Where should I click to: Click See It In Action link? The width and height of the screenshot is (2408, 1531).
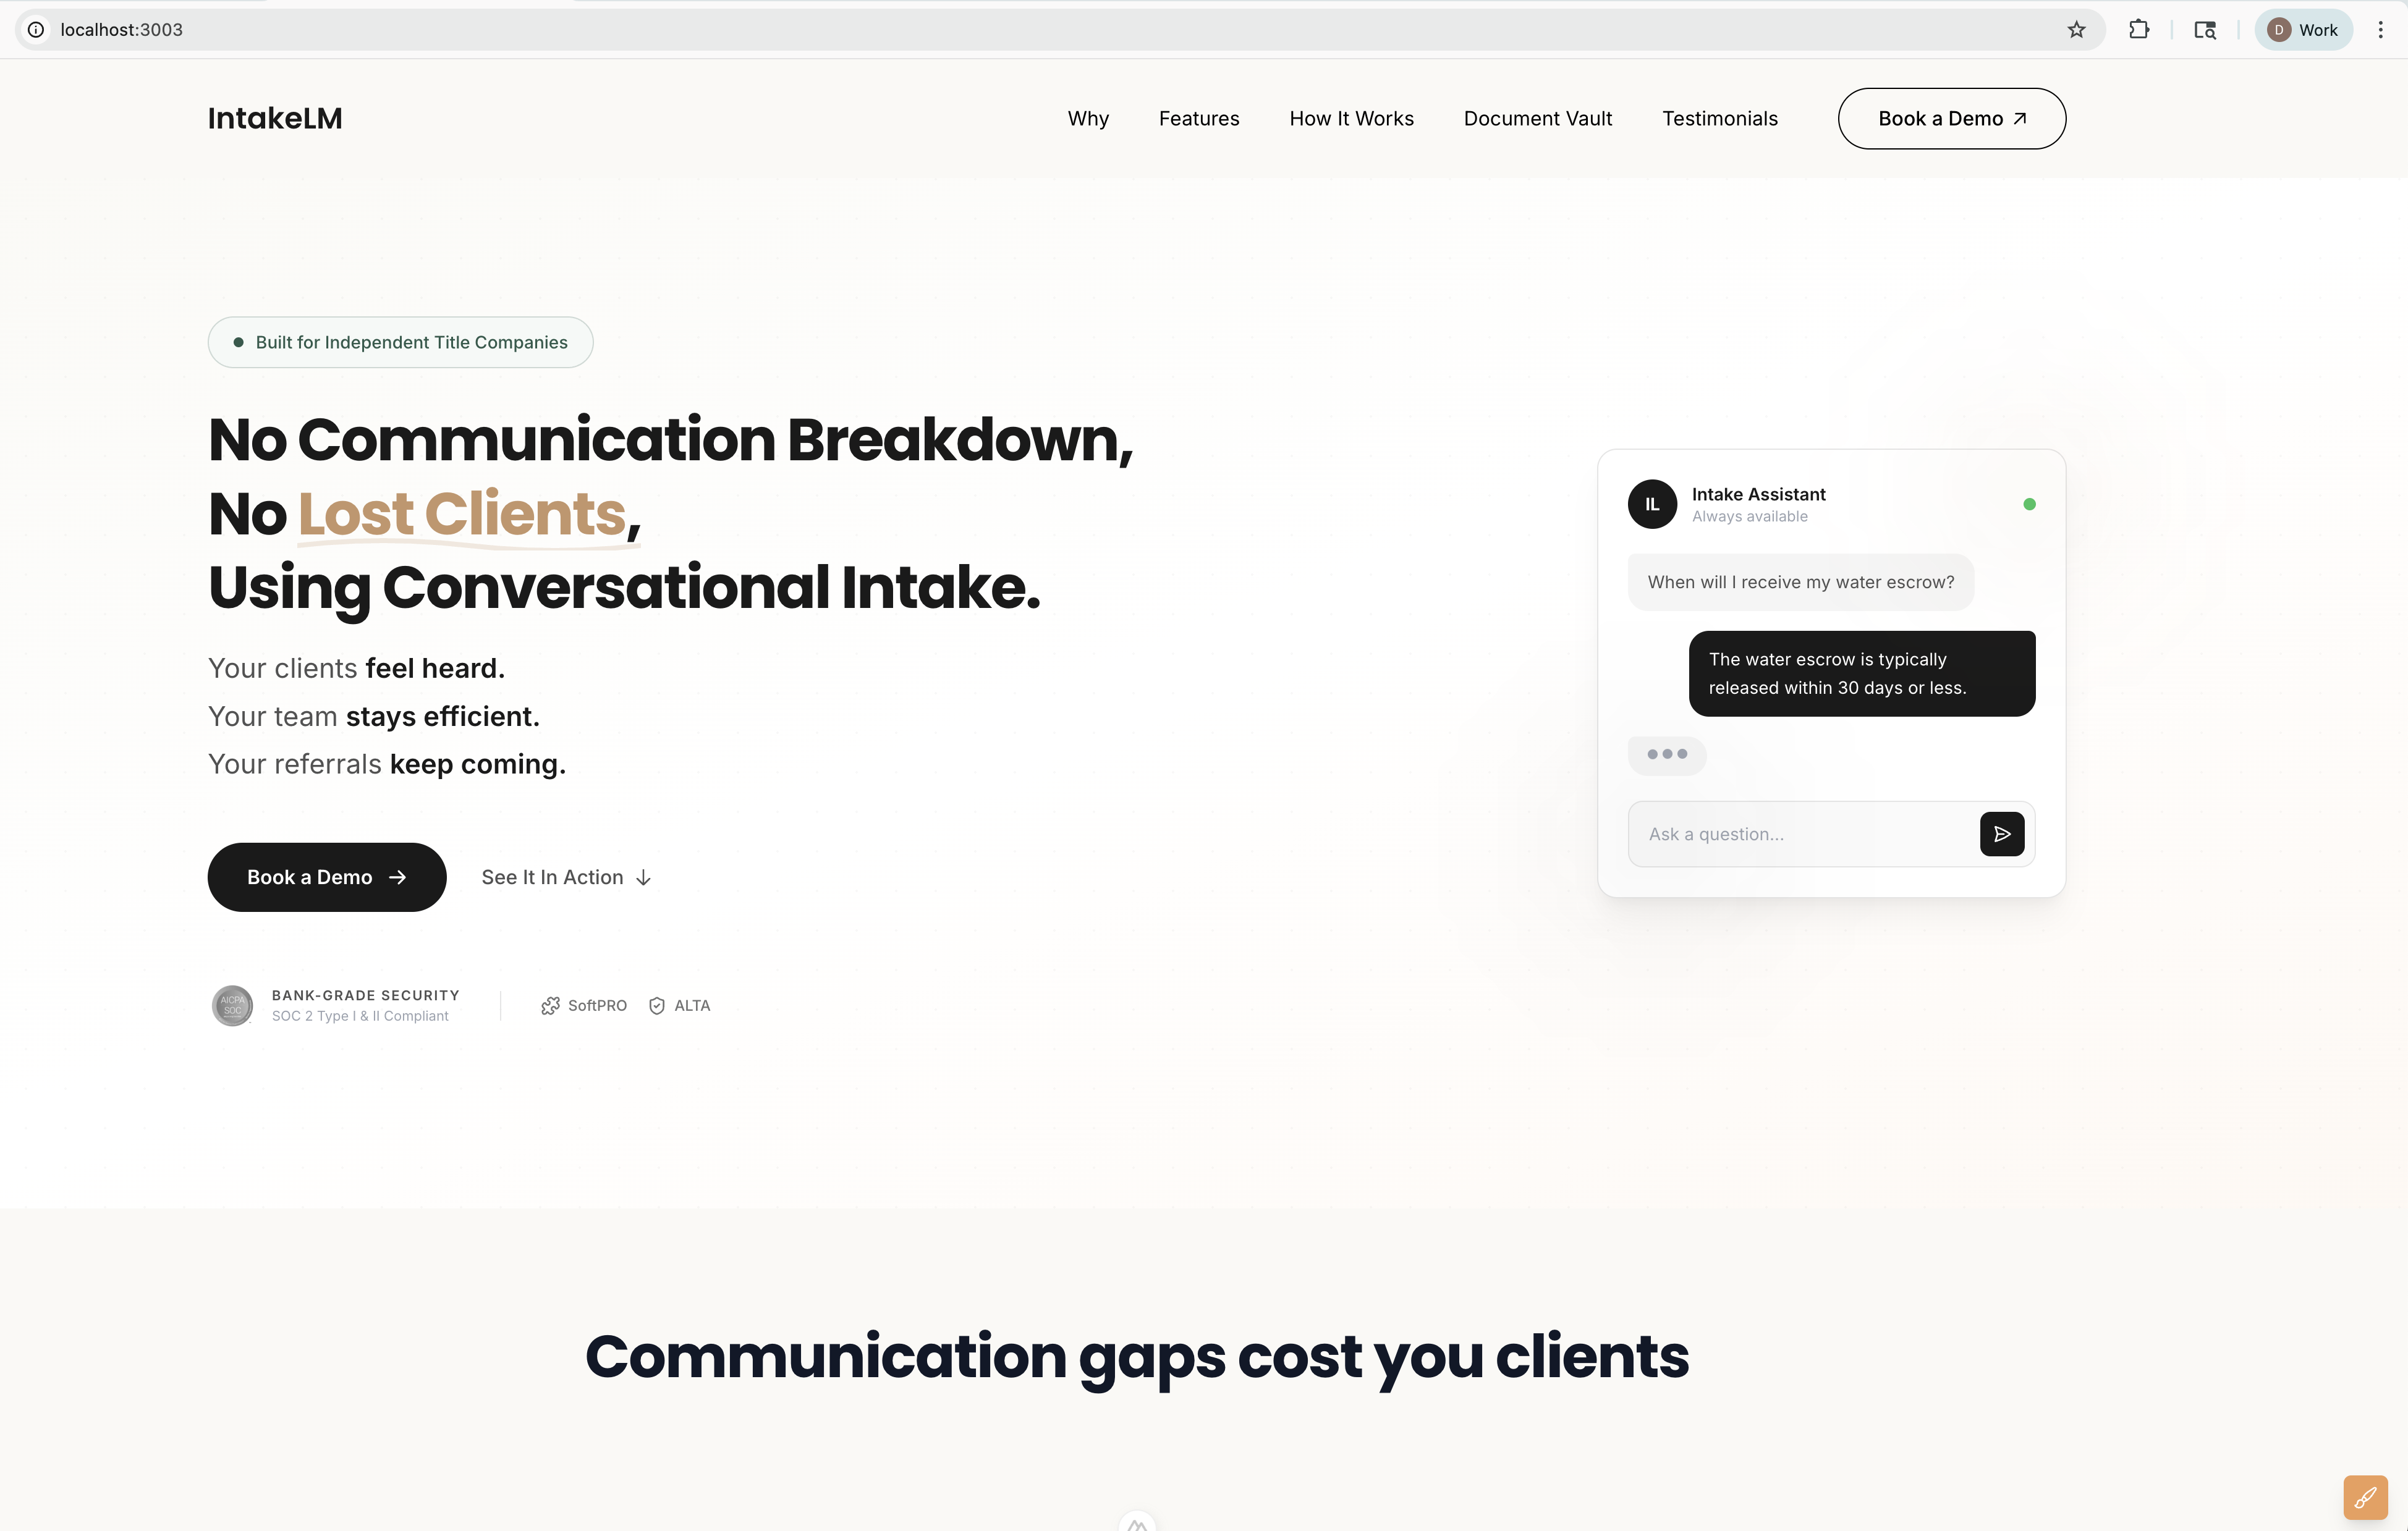coord(566,877)
